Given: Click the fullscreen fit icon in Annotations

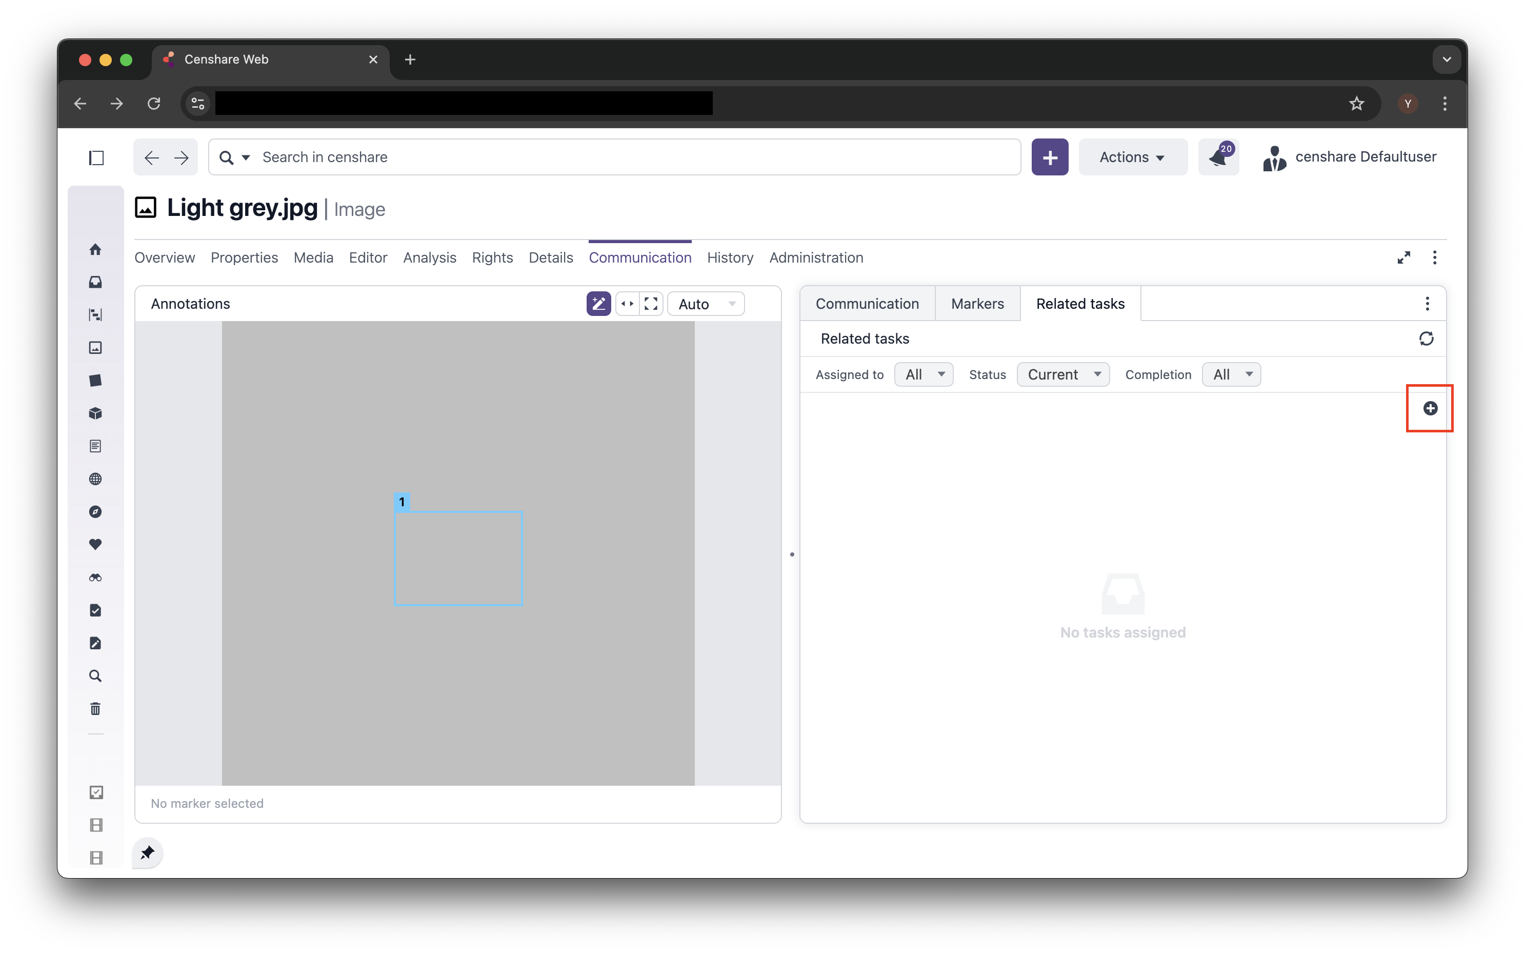Looking at the screenshot, I should (651, 304).
